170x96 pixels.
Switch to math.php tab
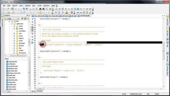point(64,16)
